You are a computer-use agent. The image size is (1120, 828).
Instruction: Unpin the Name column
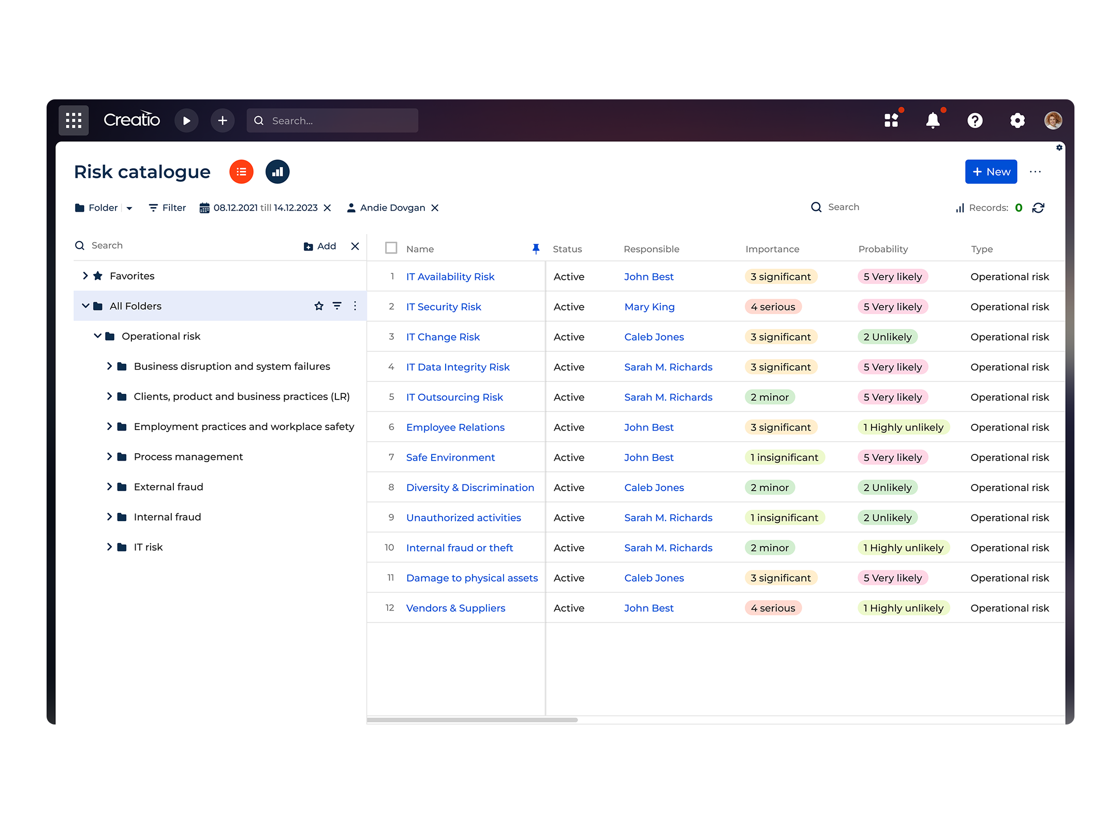[536, 248]
